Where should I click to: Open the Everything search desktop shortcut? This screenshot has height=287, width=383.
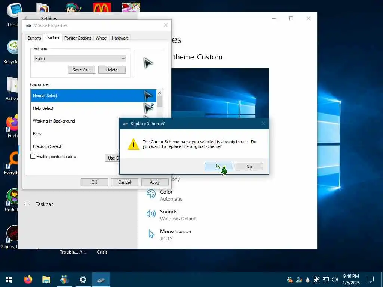pos(12,163)
